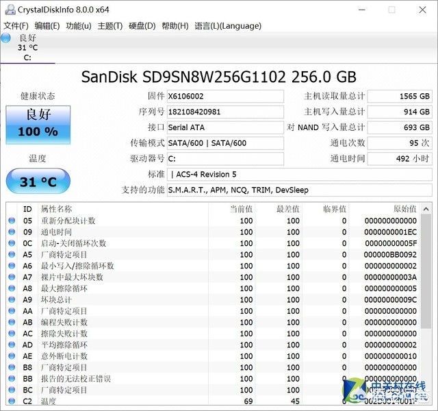Open the 功能(u) menu
438x411 pixels.
pyautogui.click(x=79, y=26)
